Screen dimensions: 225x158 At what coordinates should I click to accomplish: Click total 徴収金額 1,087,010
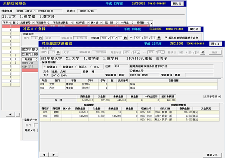(x=85, y=100)
